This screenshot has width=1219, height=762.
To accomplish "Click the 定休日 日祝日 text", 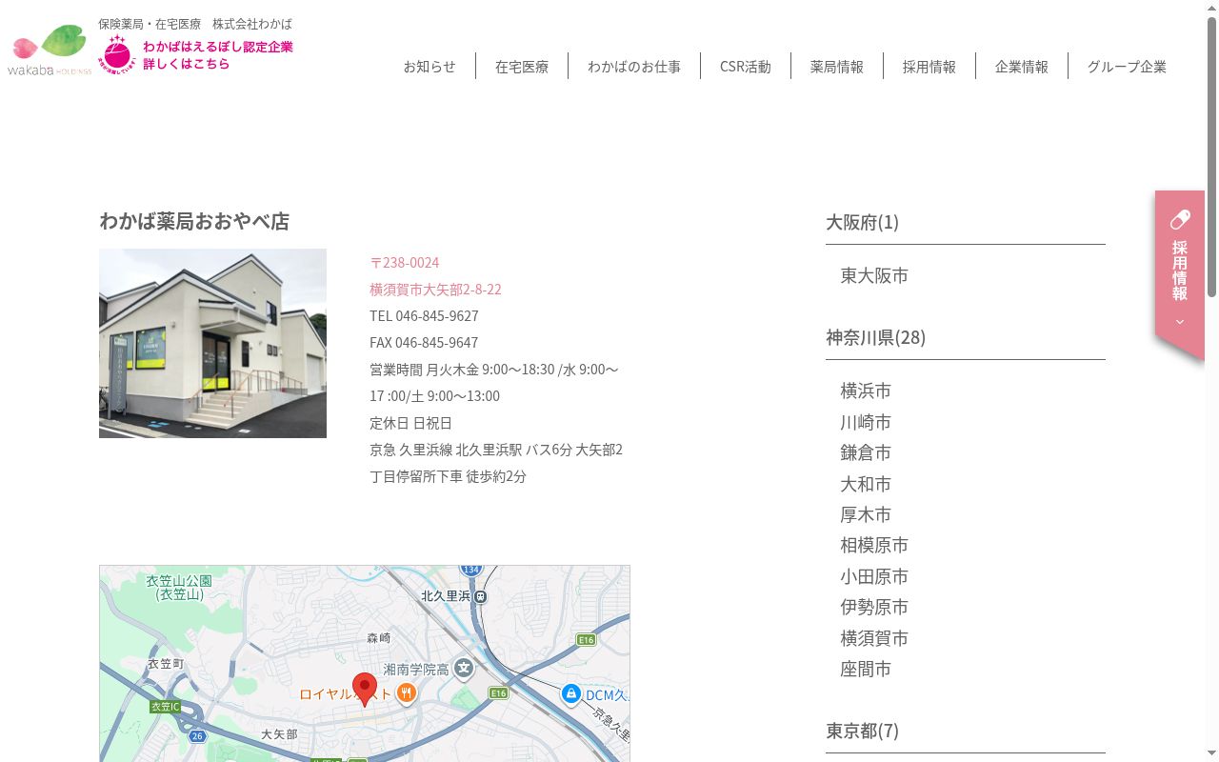I will (x=410, y=423).
